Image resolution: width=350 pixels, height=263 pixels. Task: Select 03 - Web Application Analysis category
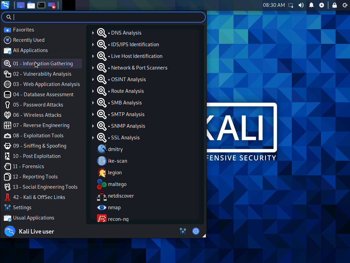42,84
